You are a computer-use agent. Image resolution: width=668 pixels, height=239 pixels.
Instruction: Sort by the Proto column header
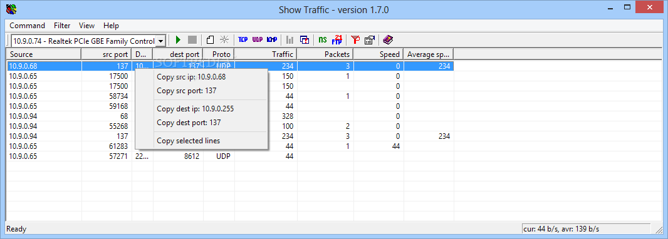(219, 54)
